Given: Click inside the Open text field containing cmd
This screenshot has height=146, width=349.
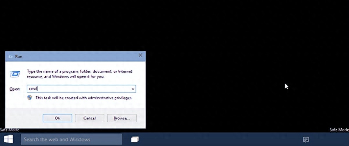Looking at the screenshot, I should tap(79, 89).
